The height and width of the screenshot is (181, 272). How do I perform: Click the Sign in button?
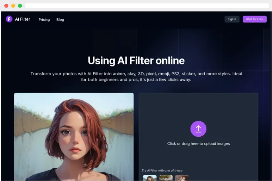[x=232, y=19]
